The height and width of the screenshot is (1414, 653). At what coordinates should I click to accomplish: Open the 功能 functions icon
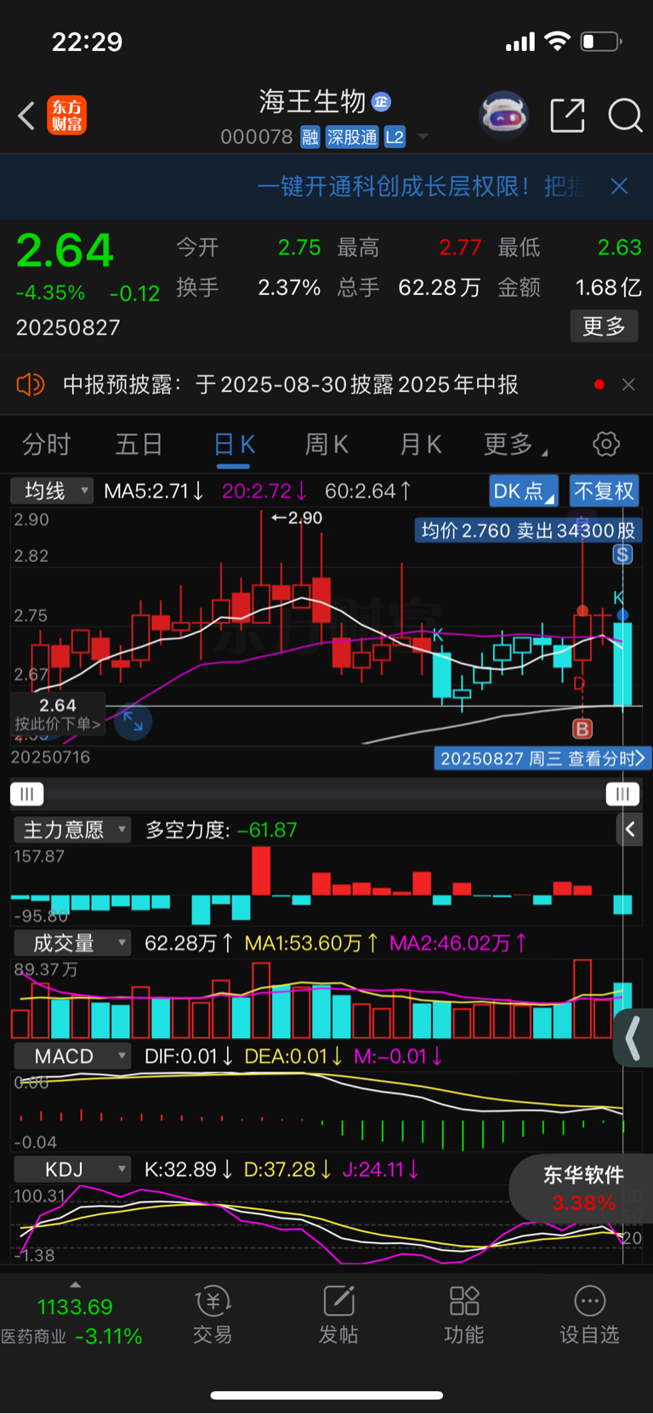coord(464,1315)
